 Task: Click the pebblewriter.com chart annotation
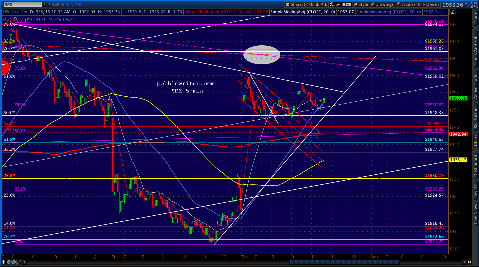tap(186, 84)
